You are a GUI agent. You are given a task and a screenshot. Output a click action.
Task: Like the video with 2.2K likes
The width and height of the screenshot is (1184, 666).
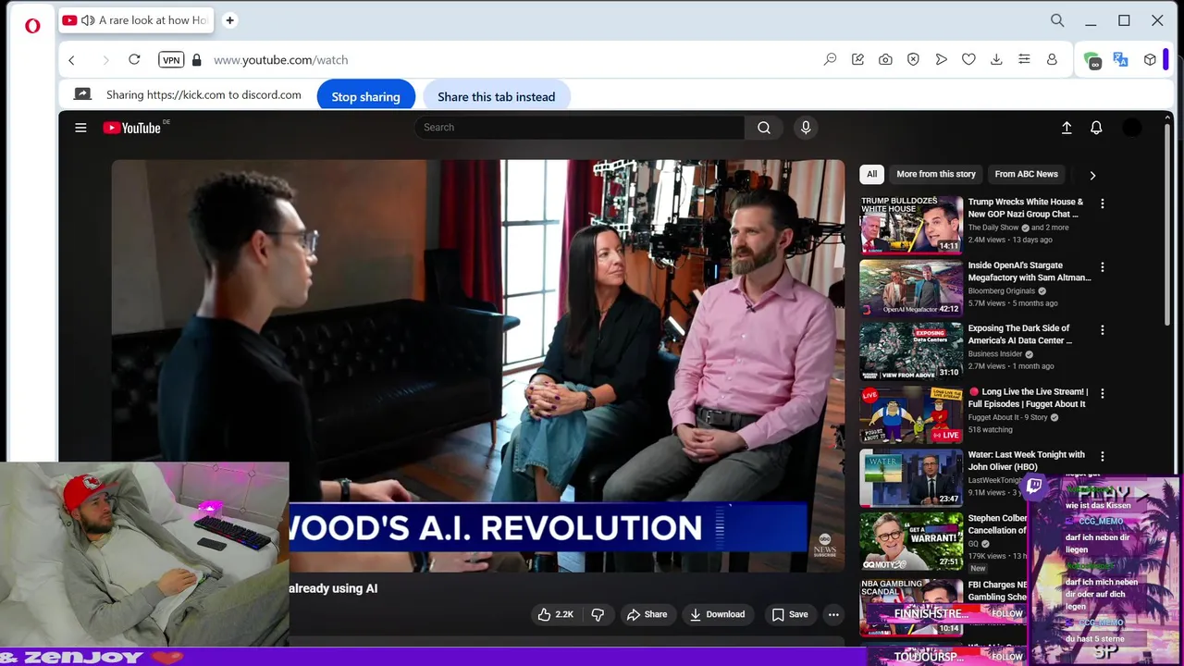point(556,614)
